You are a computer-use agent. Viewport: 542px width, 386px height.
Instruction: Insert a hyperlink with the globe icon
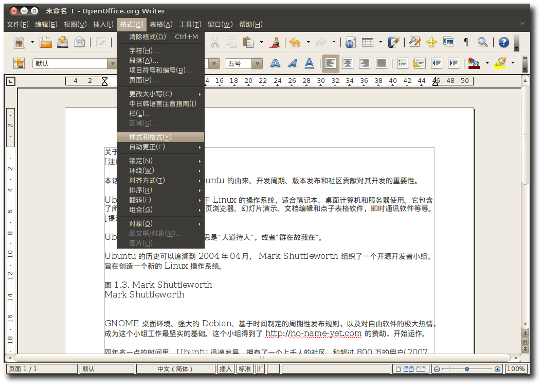pos(350,42)
